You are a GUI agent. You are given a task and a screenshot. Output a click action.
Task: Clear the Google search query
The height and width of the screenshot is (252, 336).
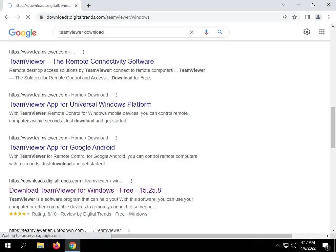(192, 32)
